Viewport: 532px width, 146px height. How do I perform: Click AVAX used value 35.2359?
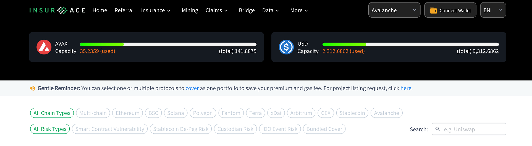click(x=98, y=51)
